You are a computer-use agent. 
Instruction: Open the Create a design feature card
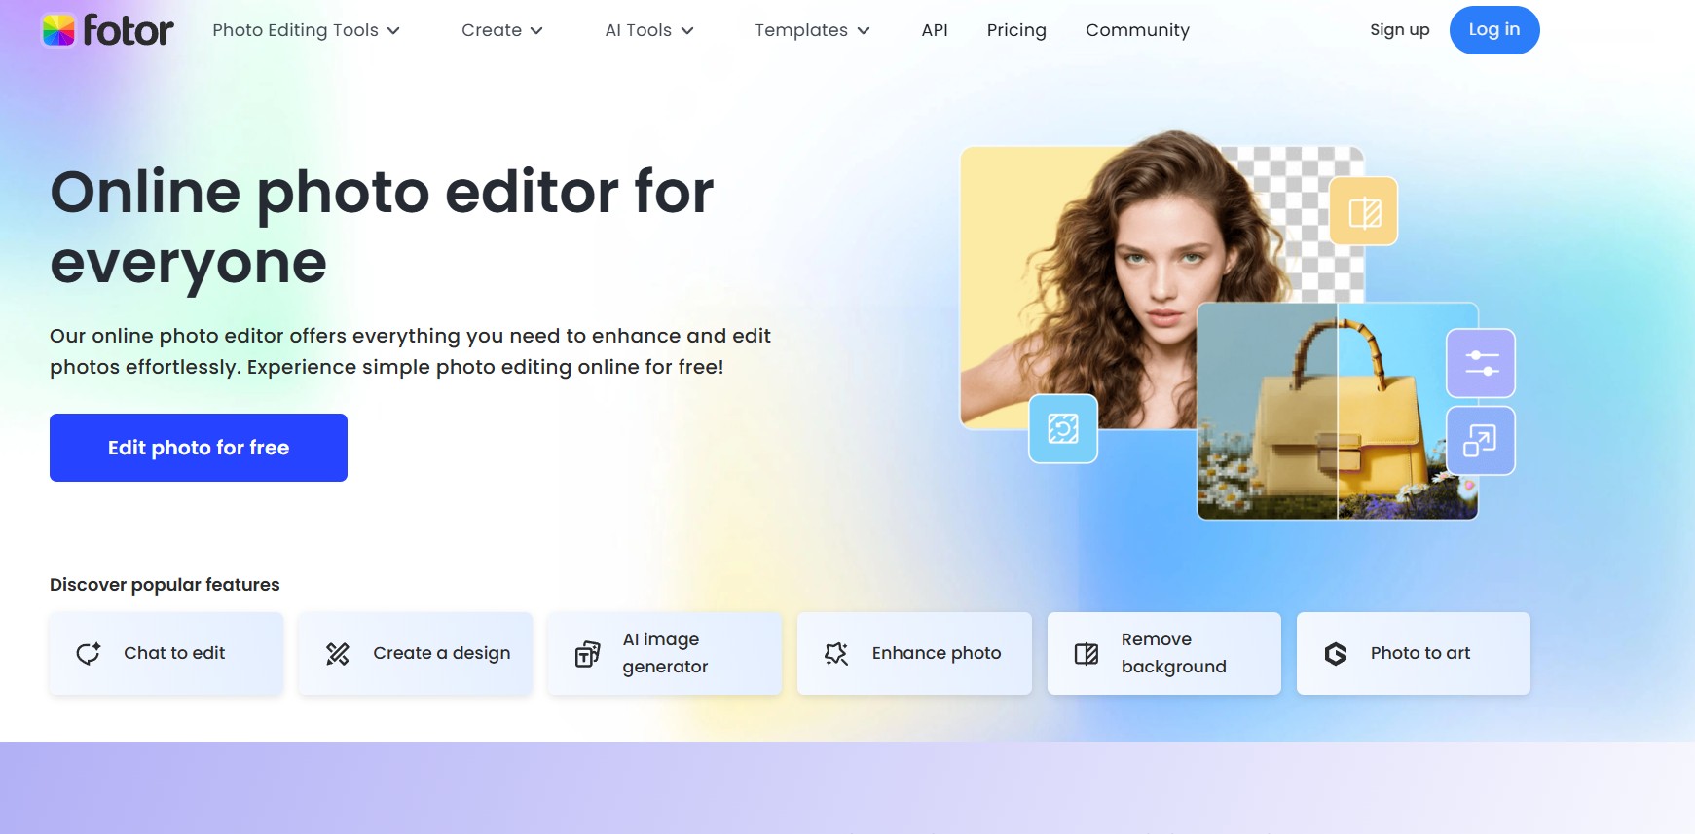(416, 654)
